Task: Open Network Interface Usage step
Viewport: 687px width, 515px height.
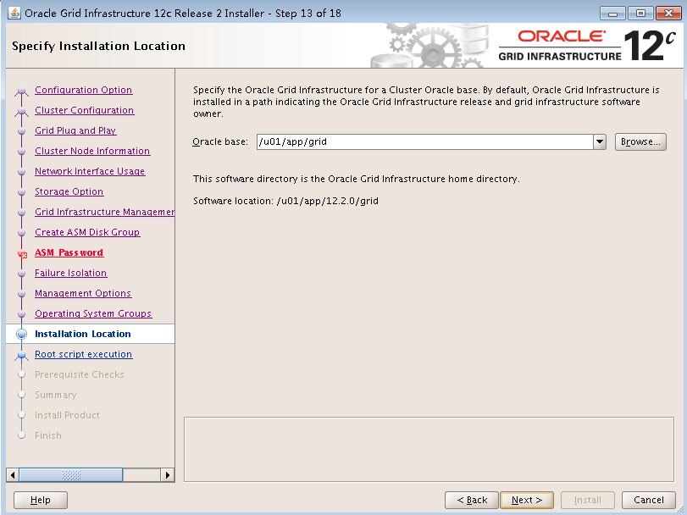Action: point(90,171)
